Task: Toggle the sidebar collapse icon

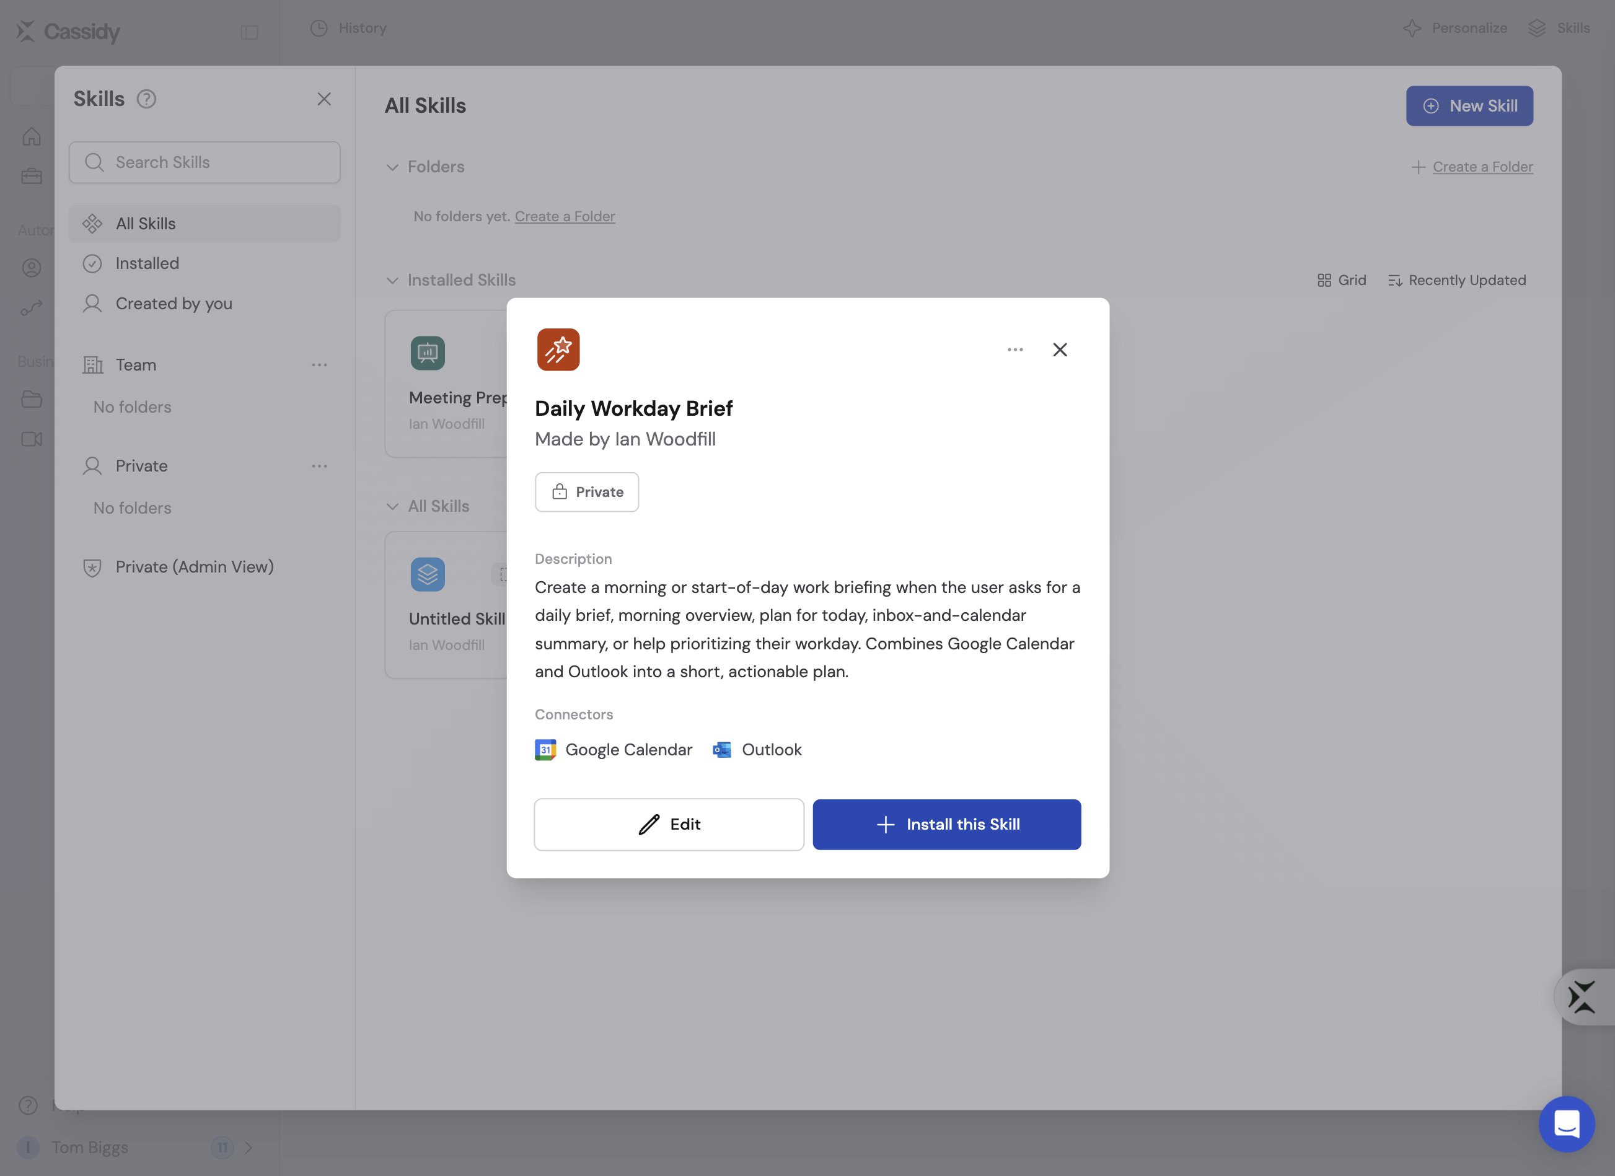Action: tap(249, 32)
